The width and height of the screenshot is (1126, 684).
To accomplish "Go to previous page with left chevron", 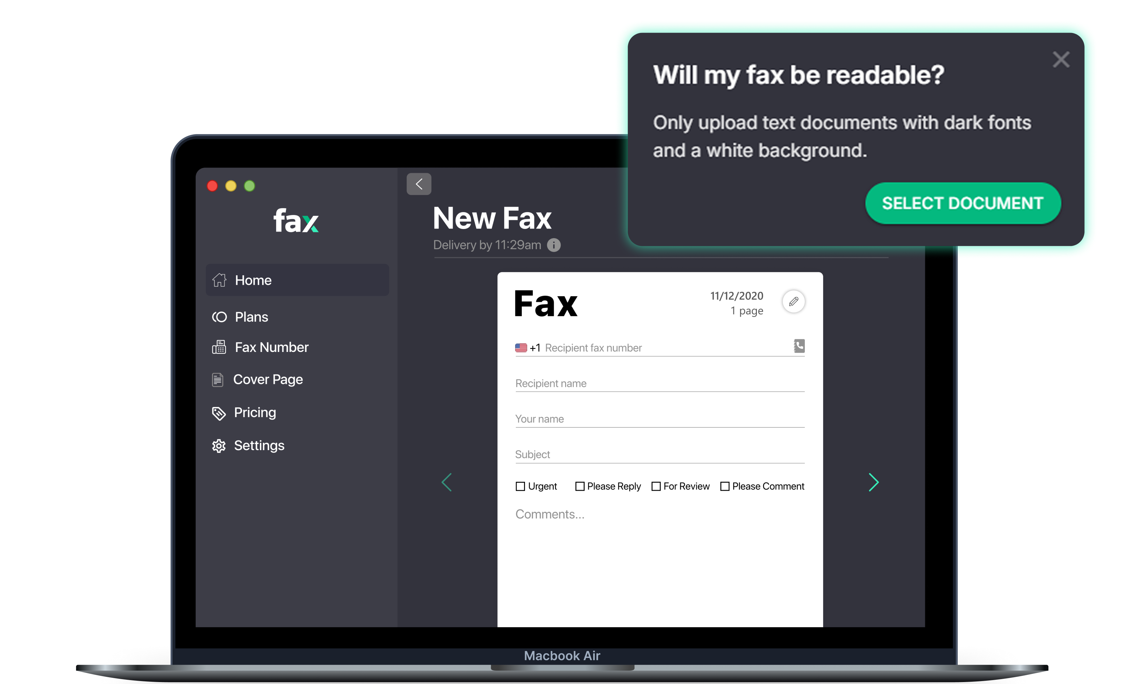I will (446, 482).
